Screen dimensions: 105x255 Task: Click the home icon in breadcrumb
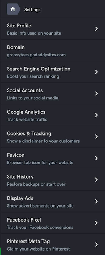tap(13, 9)
